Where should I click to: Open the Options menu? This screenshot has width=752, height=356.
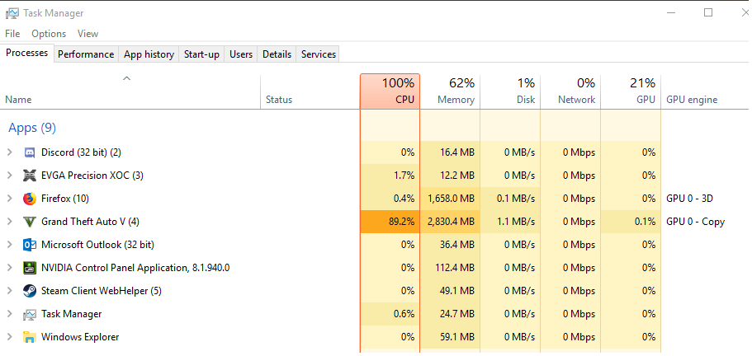pyautogui.click(x=49, y=34)
